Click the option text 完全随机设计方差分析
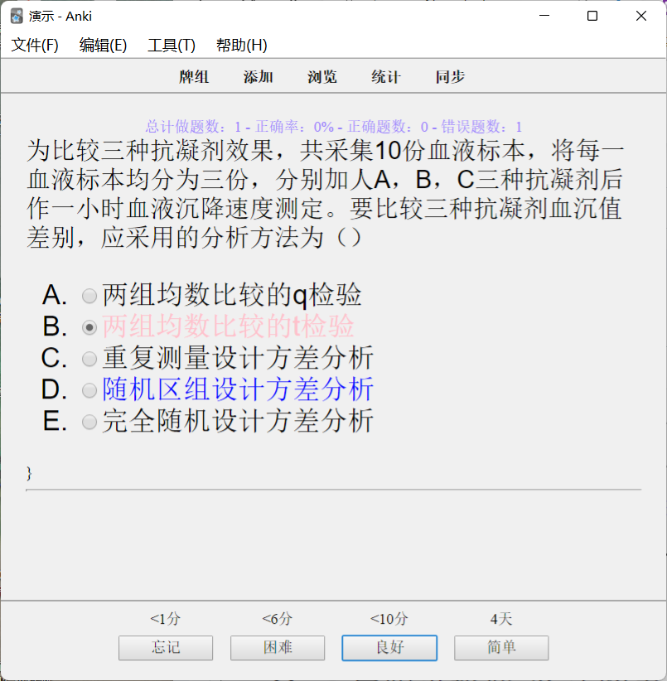 click(x=238, y=420)
